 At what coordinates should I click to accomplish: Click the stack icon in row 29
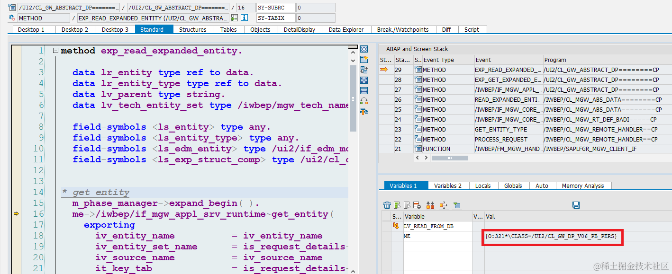click(x=418, y=70)
